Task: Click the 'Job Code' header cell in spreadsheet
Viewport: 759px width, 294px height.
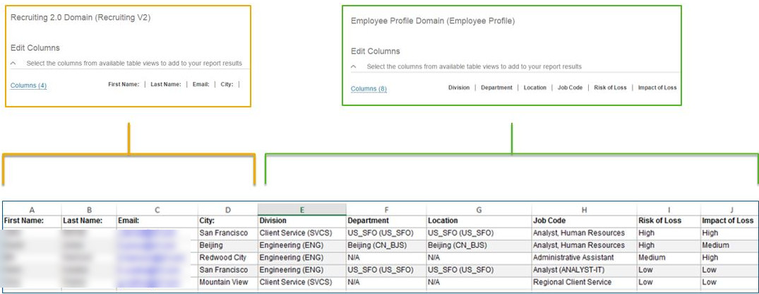Action: (x=585, y=221)
